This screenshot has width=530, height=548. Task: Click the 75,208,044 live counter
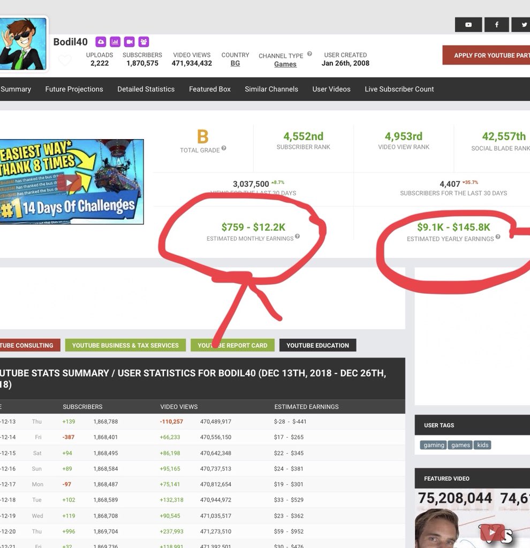[455, 498]
